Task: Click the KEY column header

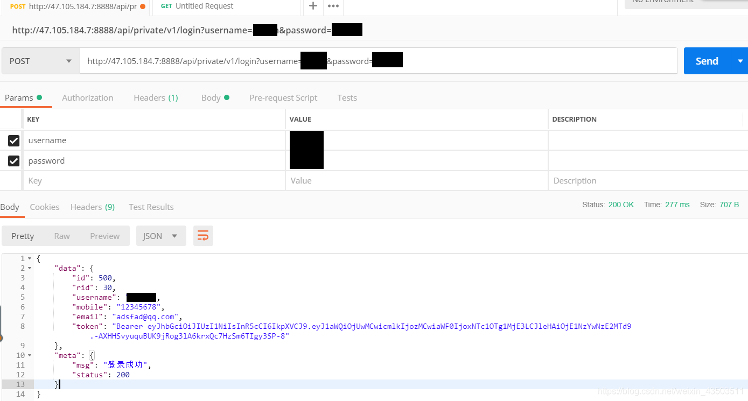Action: tap(33, 119)
